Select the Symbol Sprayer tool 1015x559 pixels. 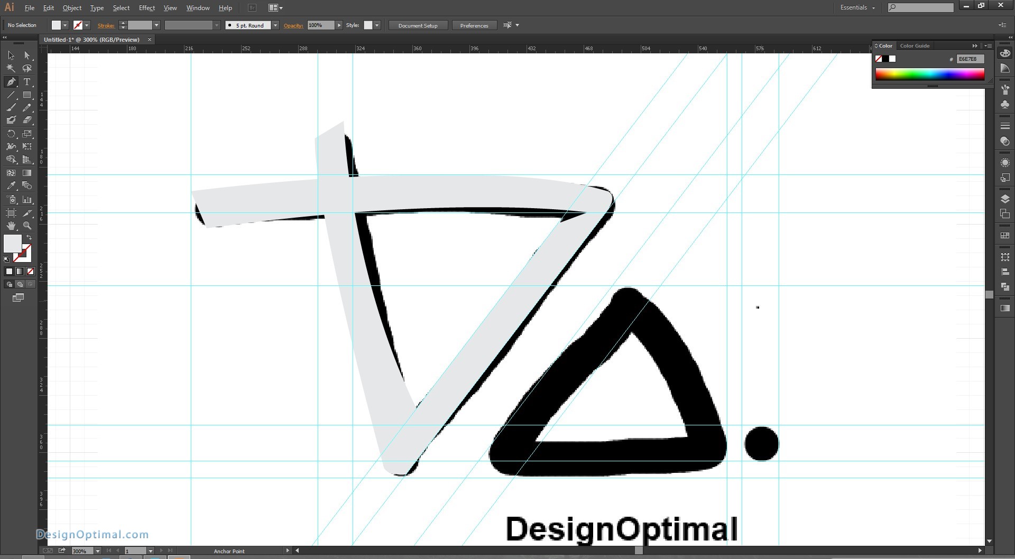click(11, 200)
